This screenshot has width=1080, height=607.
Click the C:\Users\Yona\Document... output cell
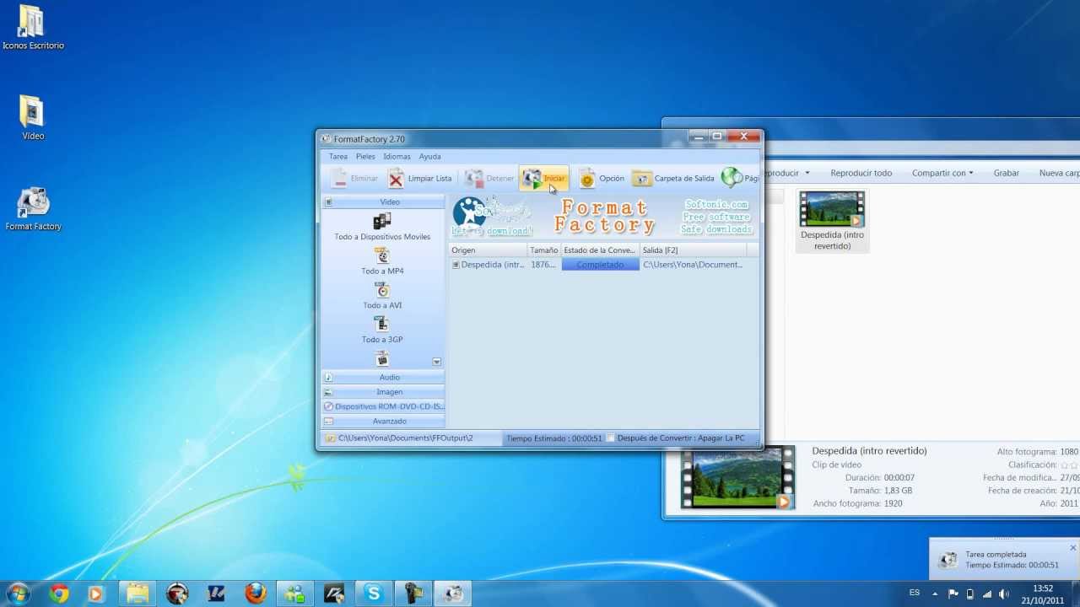(693, 265)
